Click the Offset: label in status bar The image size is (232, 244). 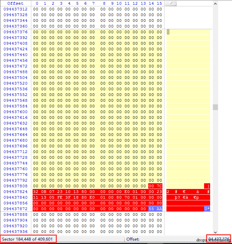(x=133, y=239)
